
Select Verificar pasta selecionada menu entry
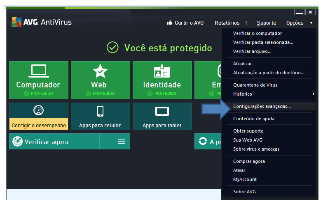coord(263,42)
